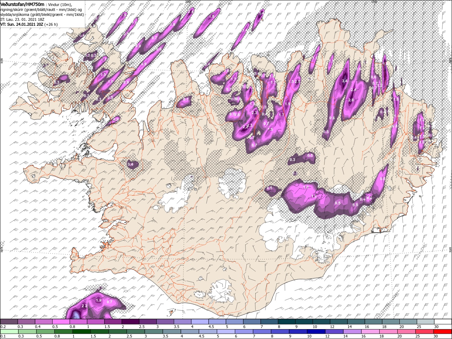Pick the dark mauve 0.2 swatch in snow legend
The image size is (452, 339).
coord(9,322)
